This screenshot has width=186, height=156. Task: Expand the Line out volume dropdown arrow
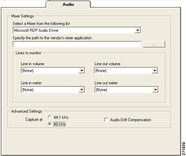pyautogui.click(x=155, y=71)
